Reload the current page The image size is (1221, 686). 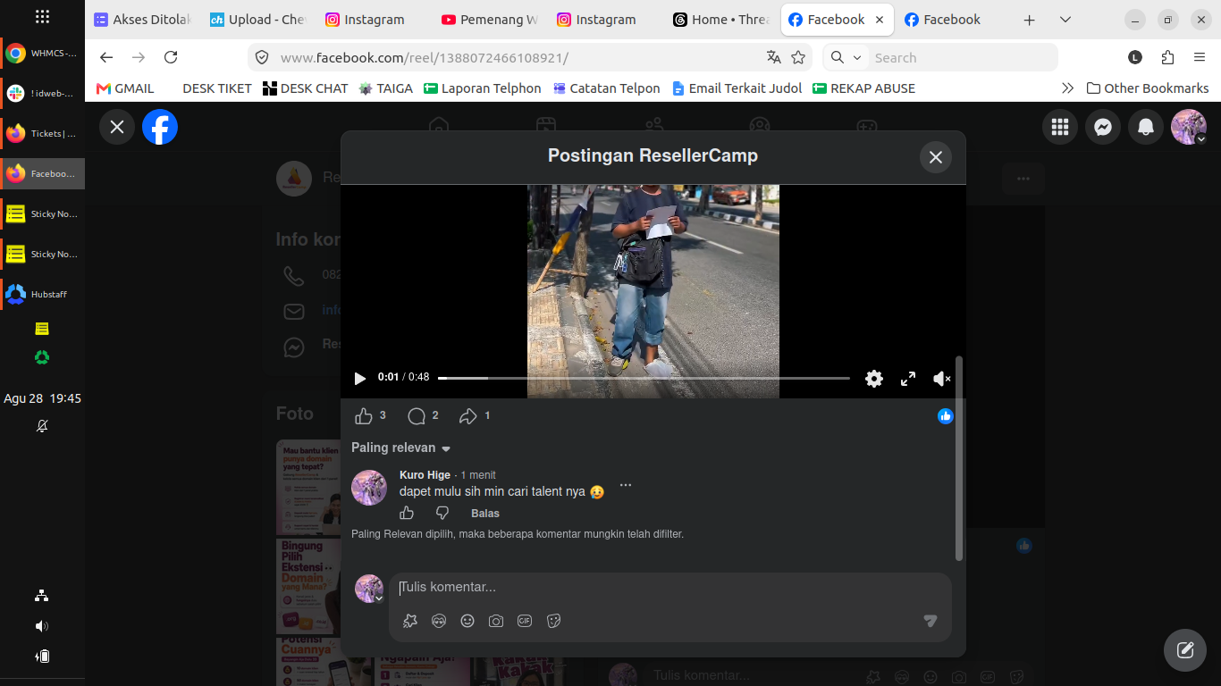171,57
